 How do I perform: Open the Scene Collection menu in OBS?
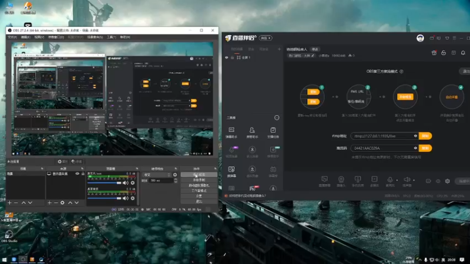click(95, 37)
